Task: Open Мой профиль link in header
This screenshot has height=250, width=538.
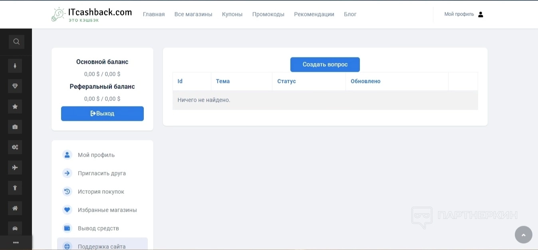Action: pyautogui.click(x=459, y=14)
